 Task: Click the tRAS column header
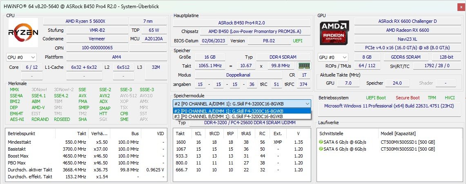(x=246, y=134)
